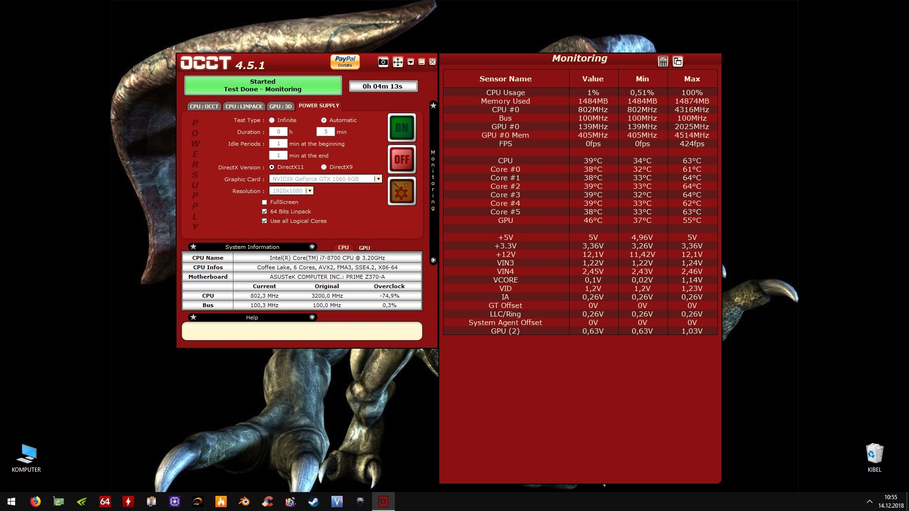Switch to the GPU:3D tab

tap(281, 106)
